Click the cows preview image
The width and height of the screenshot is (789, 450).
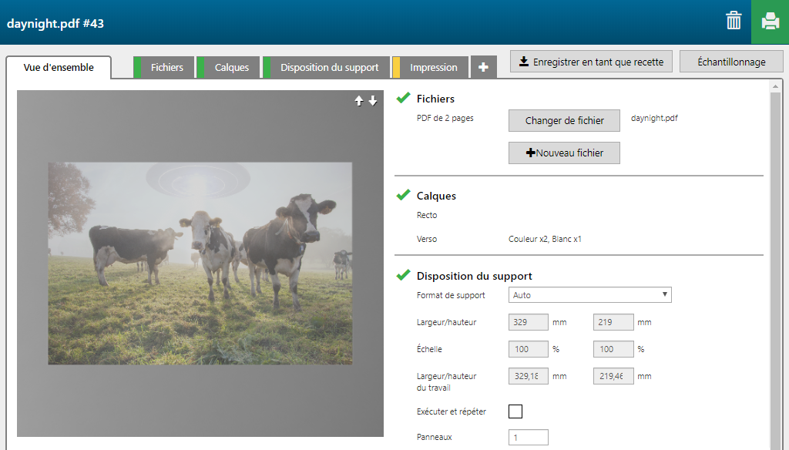(x=200, y=264)
